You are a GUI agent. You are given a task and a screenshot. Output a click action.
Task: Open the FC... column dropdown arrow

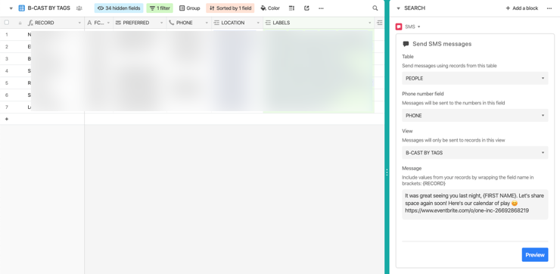coord(108,23)
